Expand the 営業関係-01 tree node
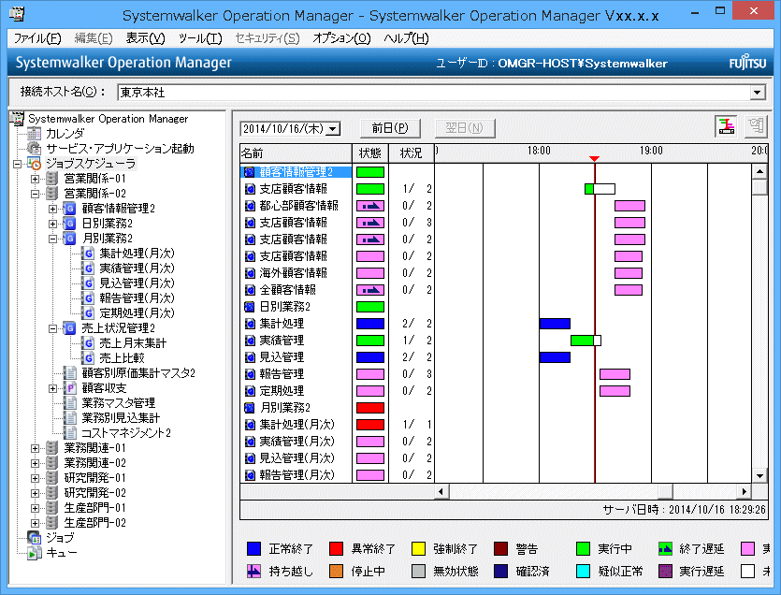Screen dimensions: 781x595 point(36,179)
